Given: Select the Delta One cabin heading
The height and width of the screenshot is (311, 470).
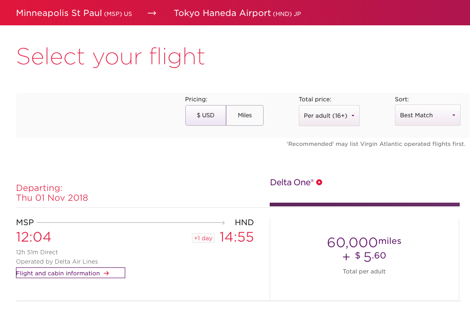Looking at the screenshot, I should coord(291,182).
